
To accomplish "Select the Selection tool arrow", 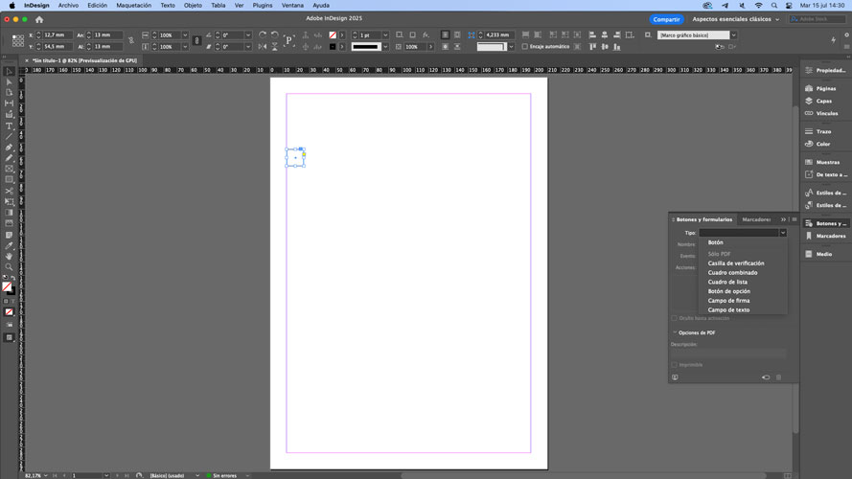I will [x=10, y=71].
